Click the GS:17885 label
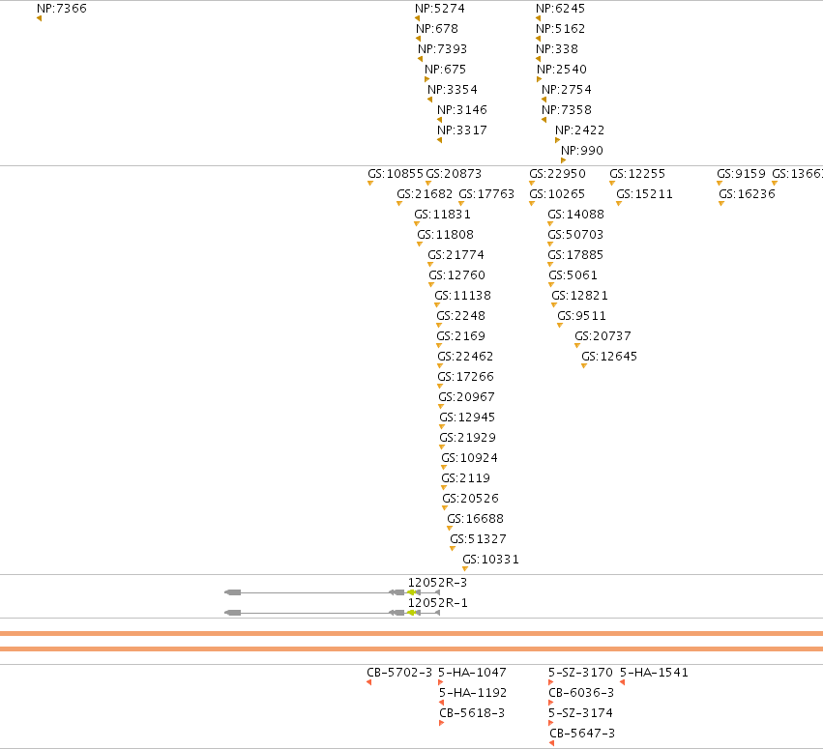 coord(575,255)
